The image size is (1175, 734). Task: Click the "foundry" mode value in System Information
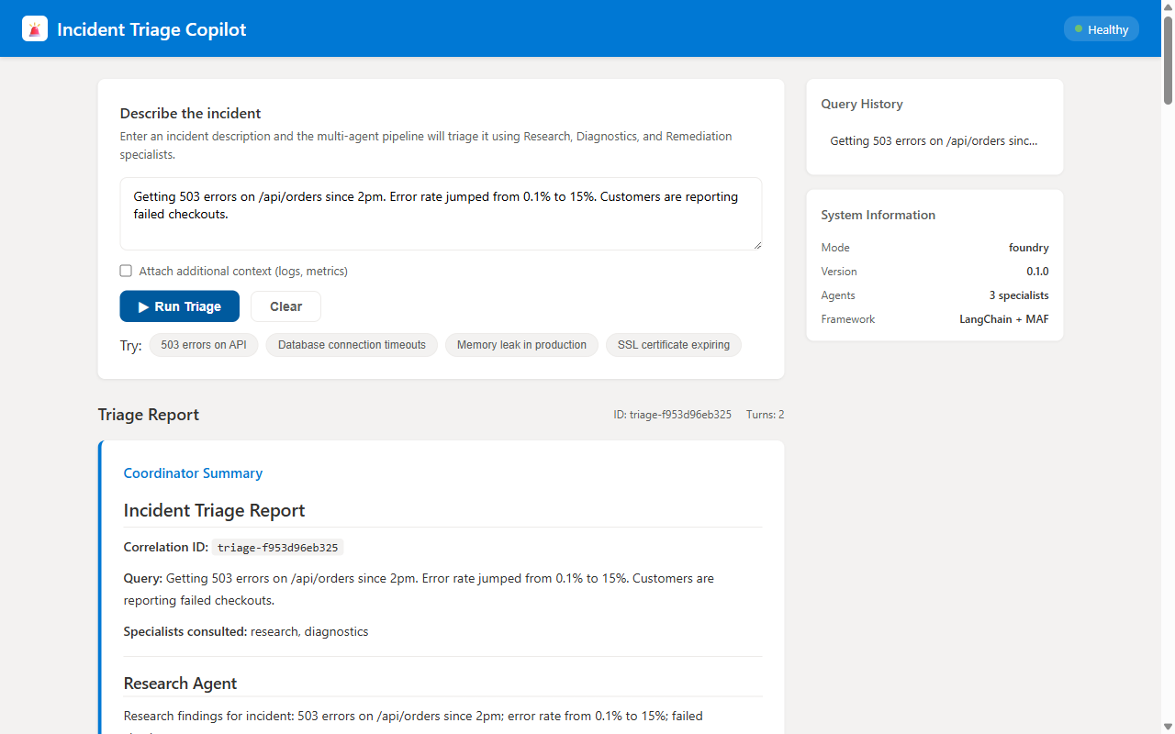[1028, 247]
